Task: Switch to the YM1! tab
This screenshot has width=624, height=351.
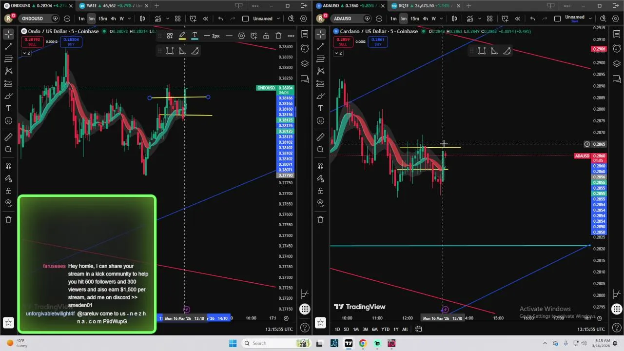Action: pos(113,6)
